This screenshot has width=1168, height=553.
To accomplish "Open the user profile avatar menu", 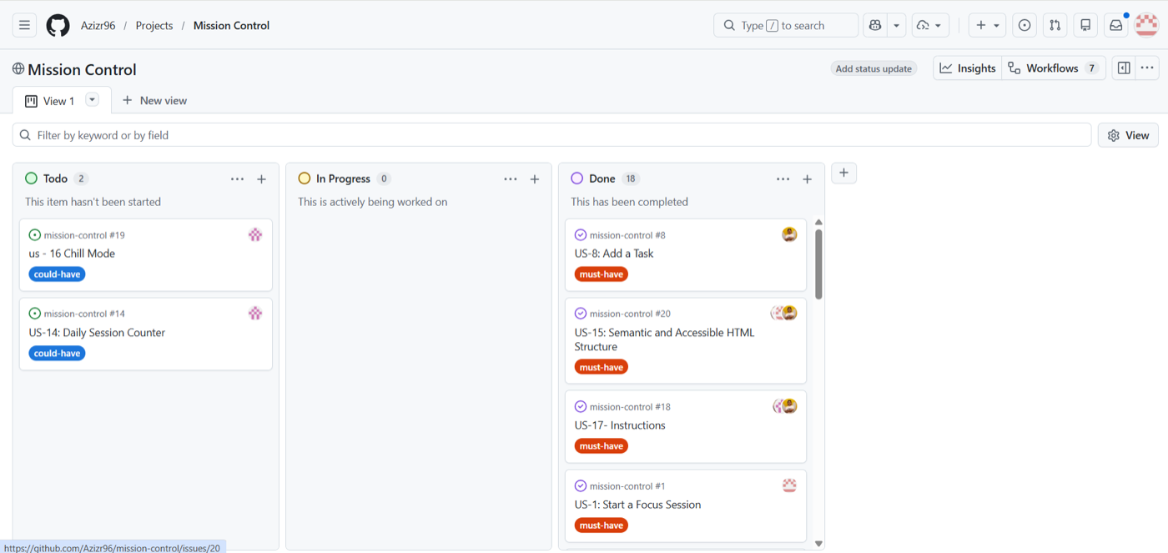I will [1147, 25].
